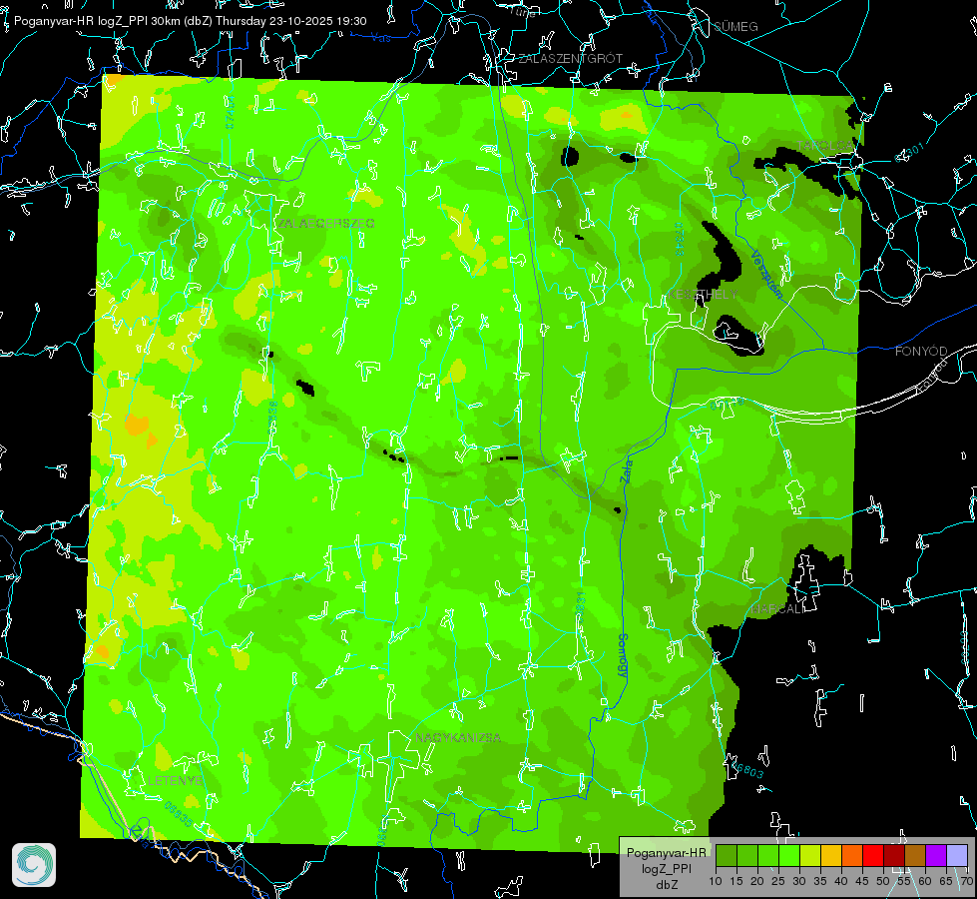This screenshot has height=899, width=977.
Task: Click the FONYÓD town label
Action: 921,352
